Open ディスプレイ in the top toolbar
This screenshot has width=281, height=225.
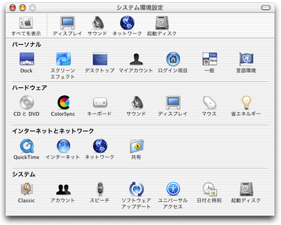68,23
